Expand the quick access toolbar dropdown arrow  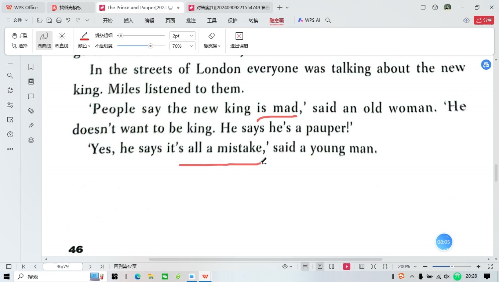(87, 20)
